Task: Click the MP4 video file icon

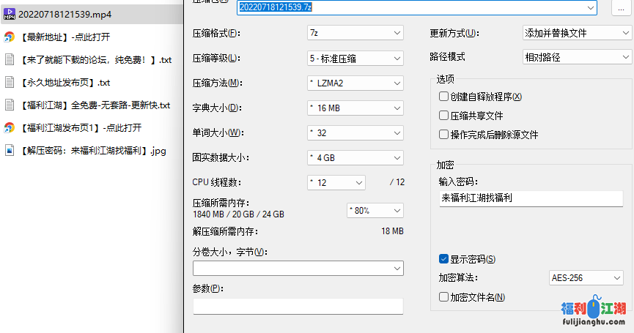Action: tap(10, 15)
